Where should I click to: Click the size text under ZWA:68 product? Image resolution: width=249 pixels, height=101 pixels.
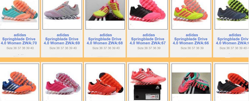106,48
